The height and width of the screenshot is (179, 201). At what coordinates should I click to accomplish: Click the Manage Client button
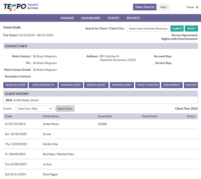coord(71,85)
